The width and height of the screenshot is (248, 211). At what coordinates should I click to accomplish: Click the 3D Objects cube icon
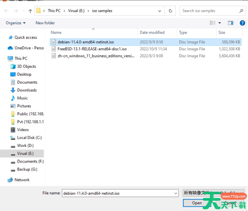(13, 66)
